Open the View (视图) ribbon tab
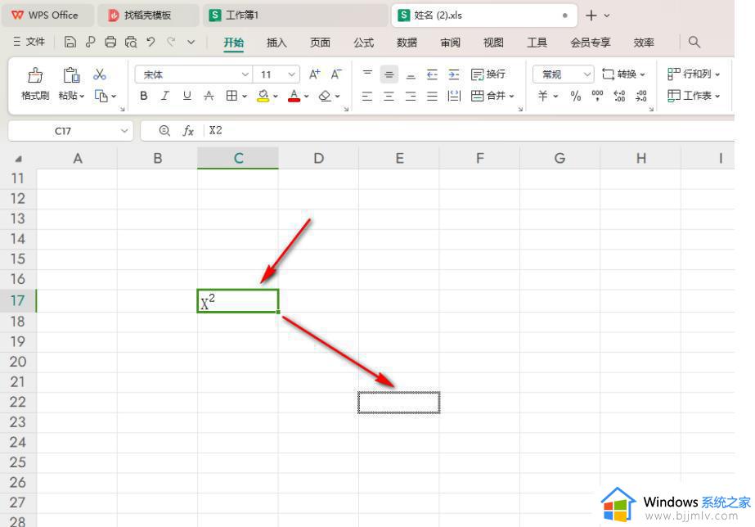Viewport: 755px width, 527px height. tap(493, 43)
